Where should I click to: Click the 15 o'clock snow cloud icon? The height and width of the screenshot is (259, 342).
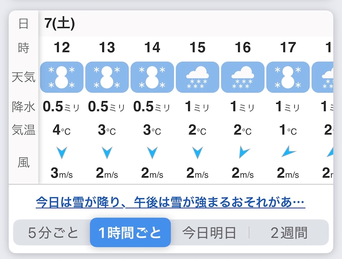197,77
